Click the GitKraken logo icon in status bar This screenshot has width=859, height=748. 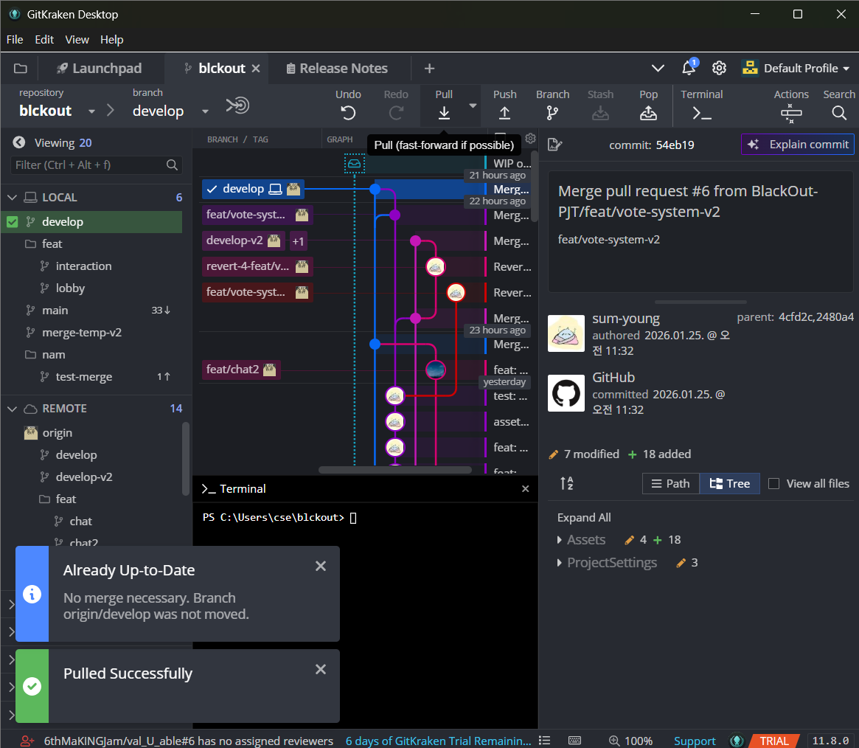pyautogui.click(x=737, y=741)
